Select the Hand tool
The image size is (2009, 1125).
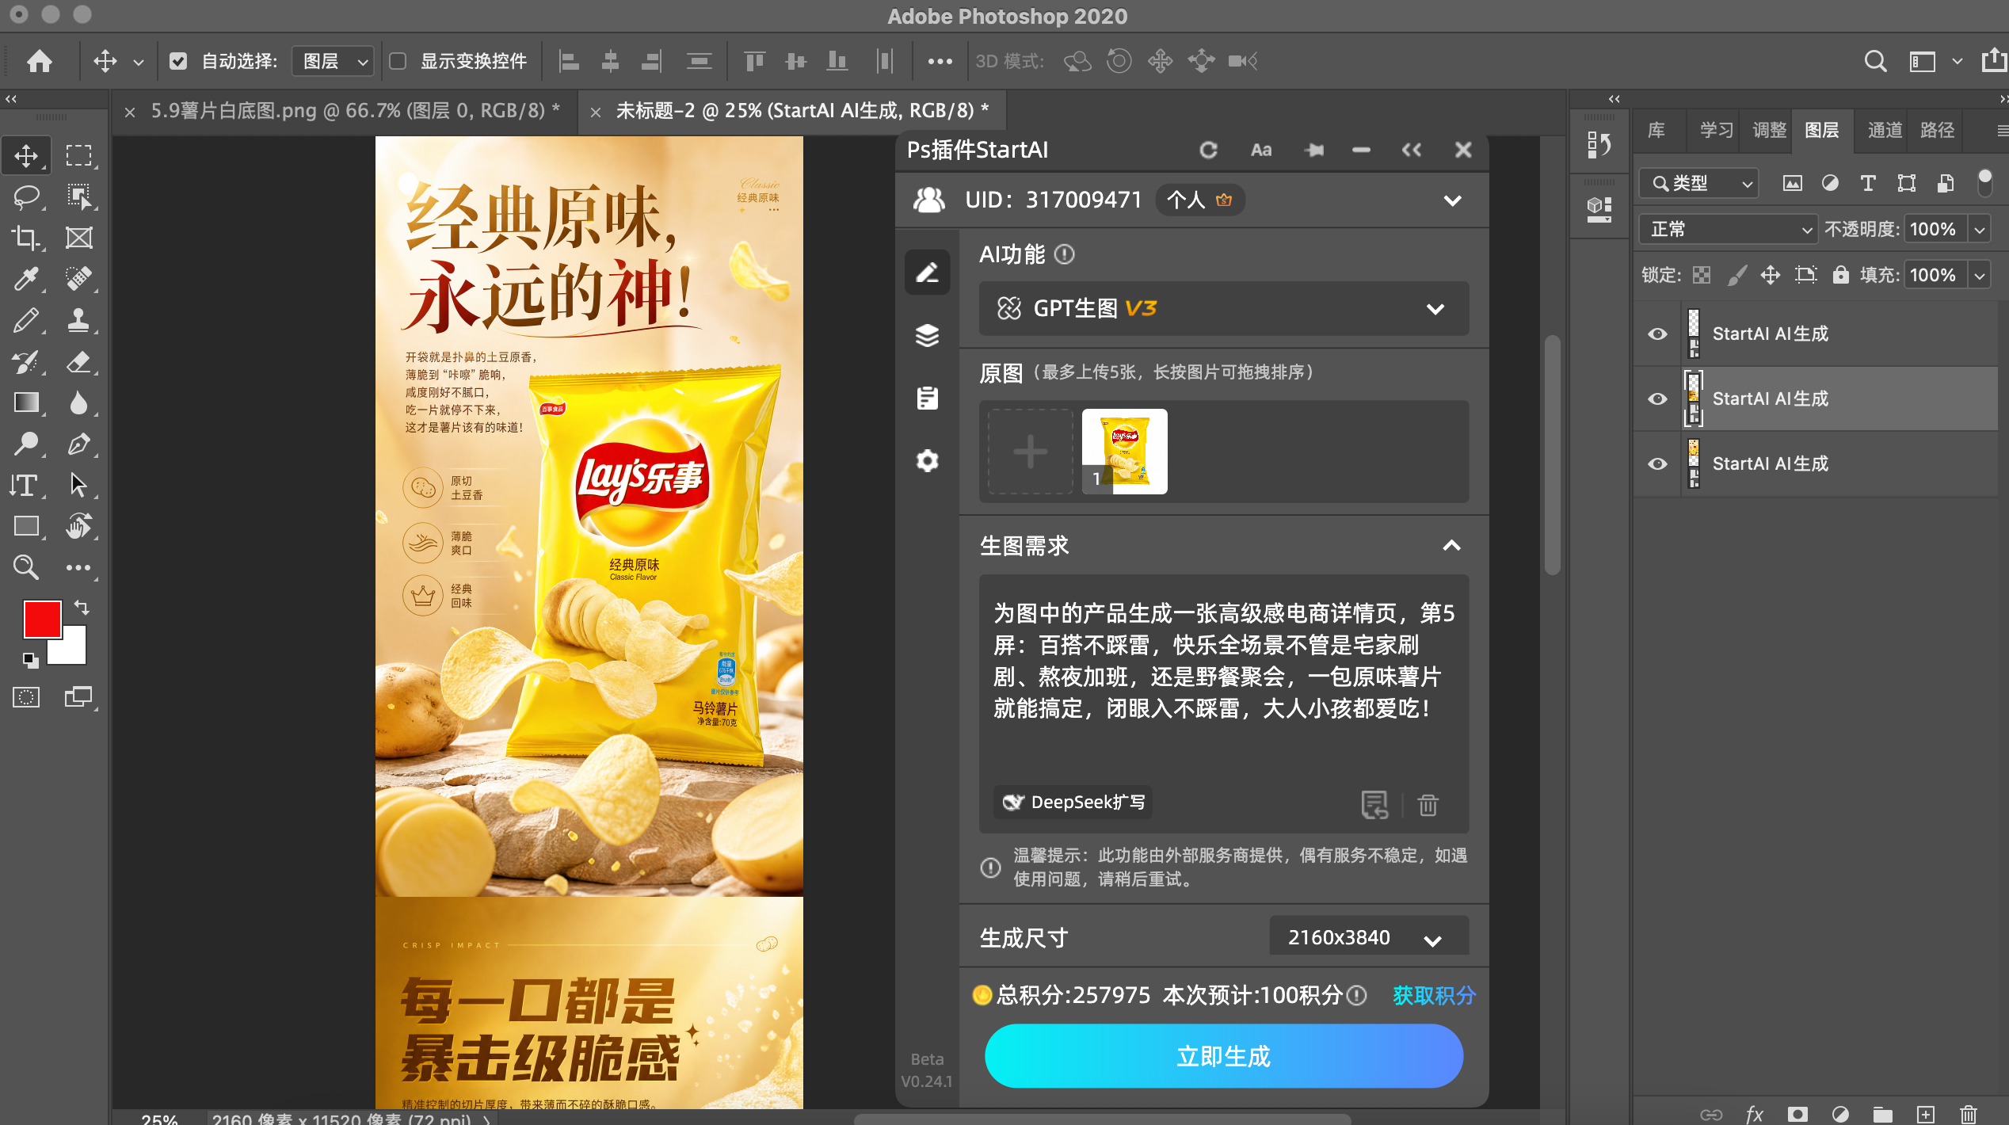pos(78,526)
